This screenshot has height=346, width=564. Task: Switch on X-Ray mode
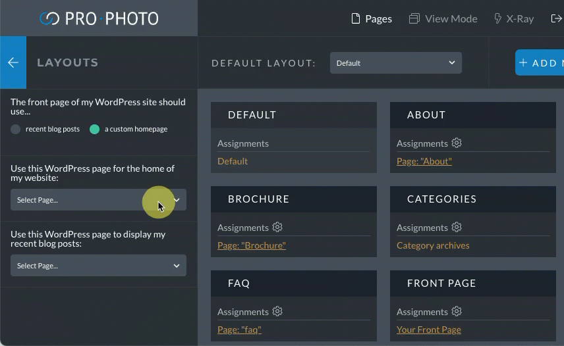click(514, 18)
